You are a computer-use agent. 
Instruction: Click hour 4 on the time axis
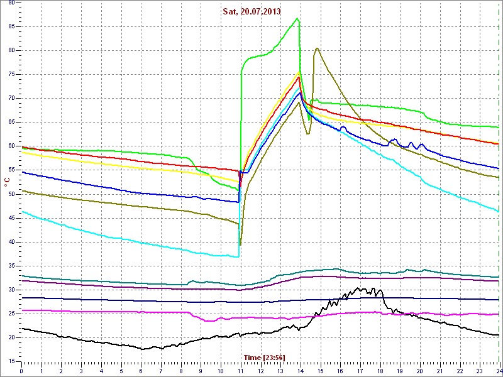[x=101, y=371]
